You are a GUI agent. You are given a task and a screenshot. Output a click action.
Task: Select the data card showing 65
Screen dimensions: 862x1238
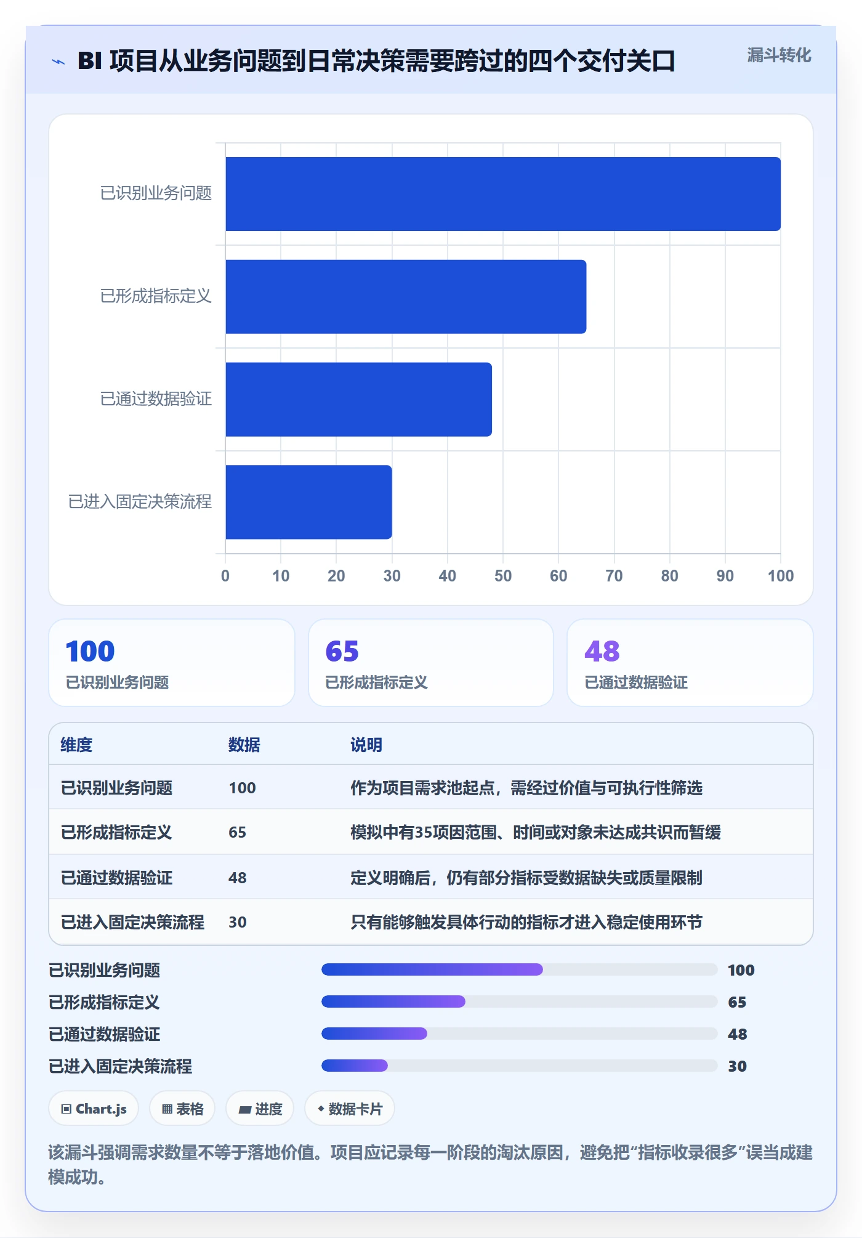click(x=431, y=663)
